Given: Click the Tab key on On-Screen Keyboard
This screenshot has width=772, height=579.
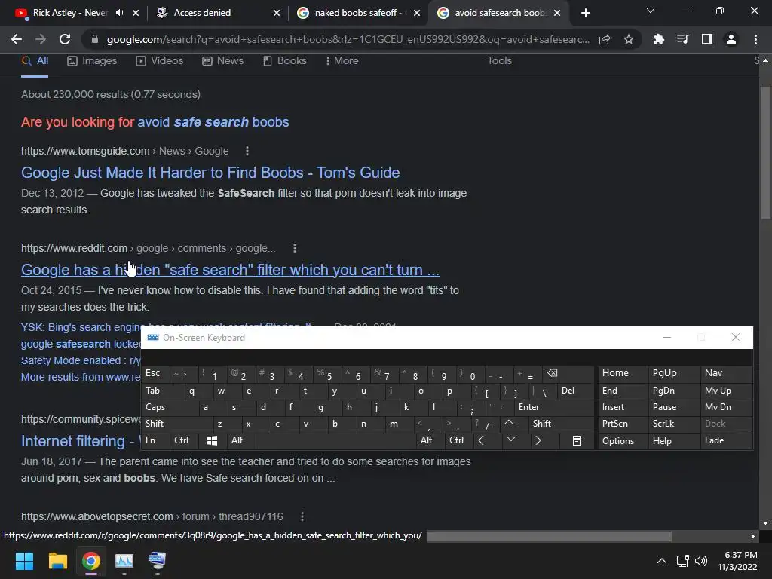Looking at the screenshot, I should click(x=163, y=391).
